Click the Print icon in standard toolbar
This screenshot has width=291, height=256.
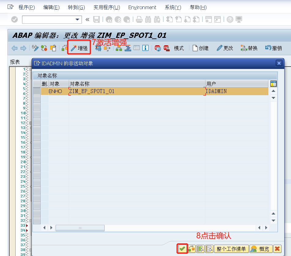click(x=139, y=19)
